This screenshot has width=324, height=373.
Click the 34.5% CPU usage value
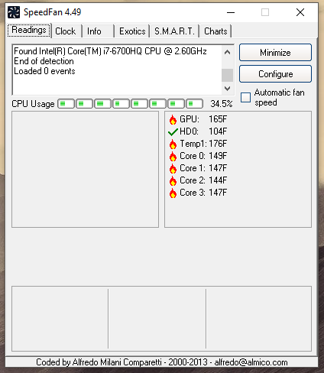click(222, 104)
